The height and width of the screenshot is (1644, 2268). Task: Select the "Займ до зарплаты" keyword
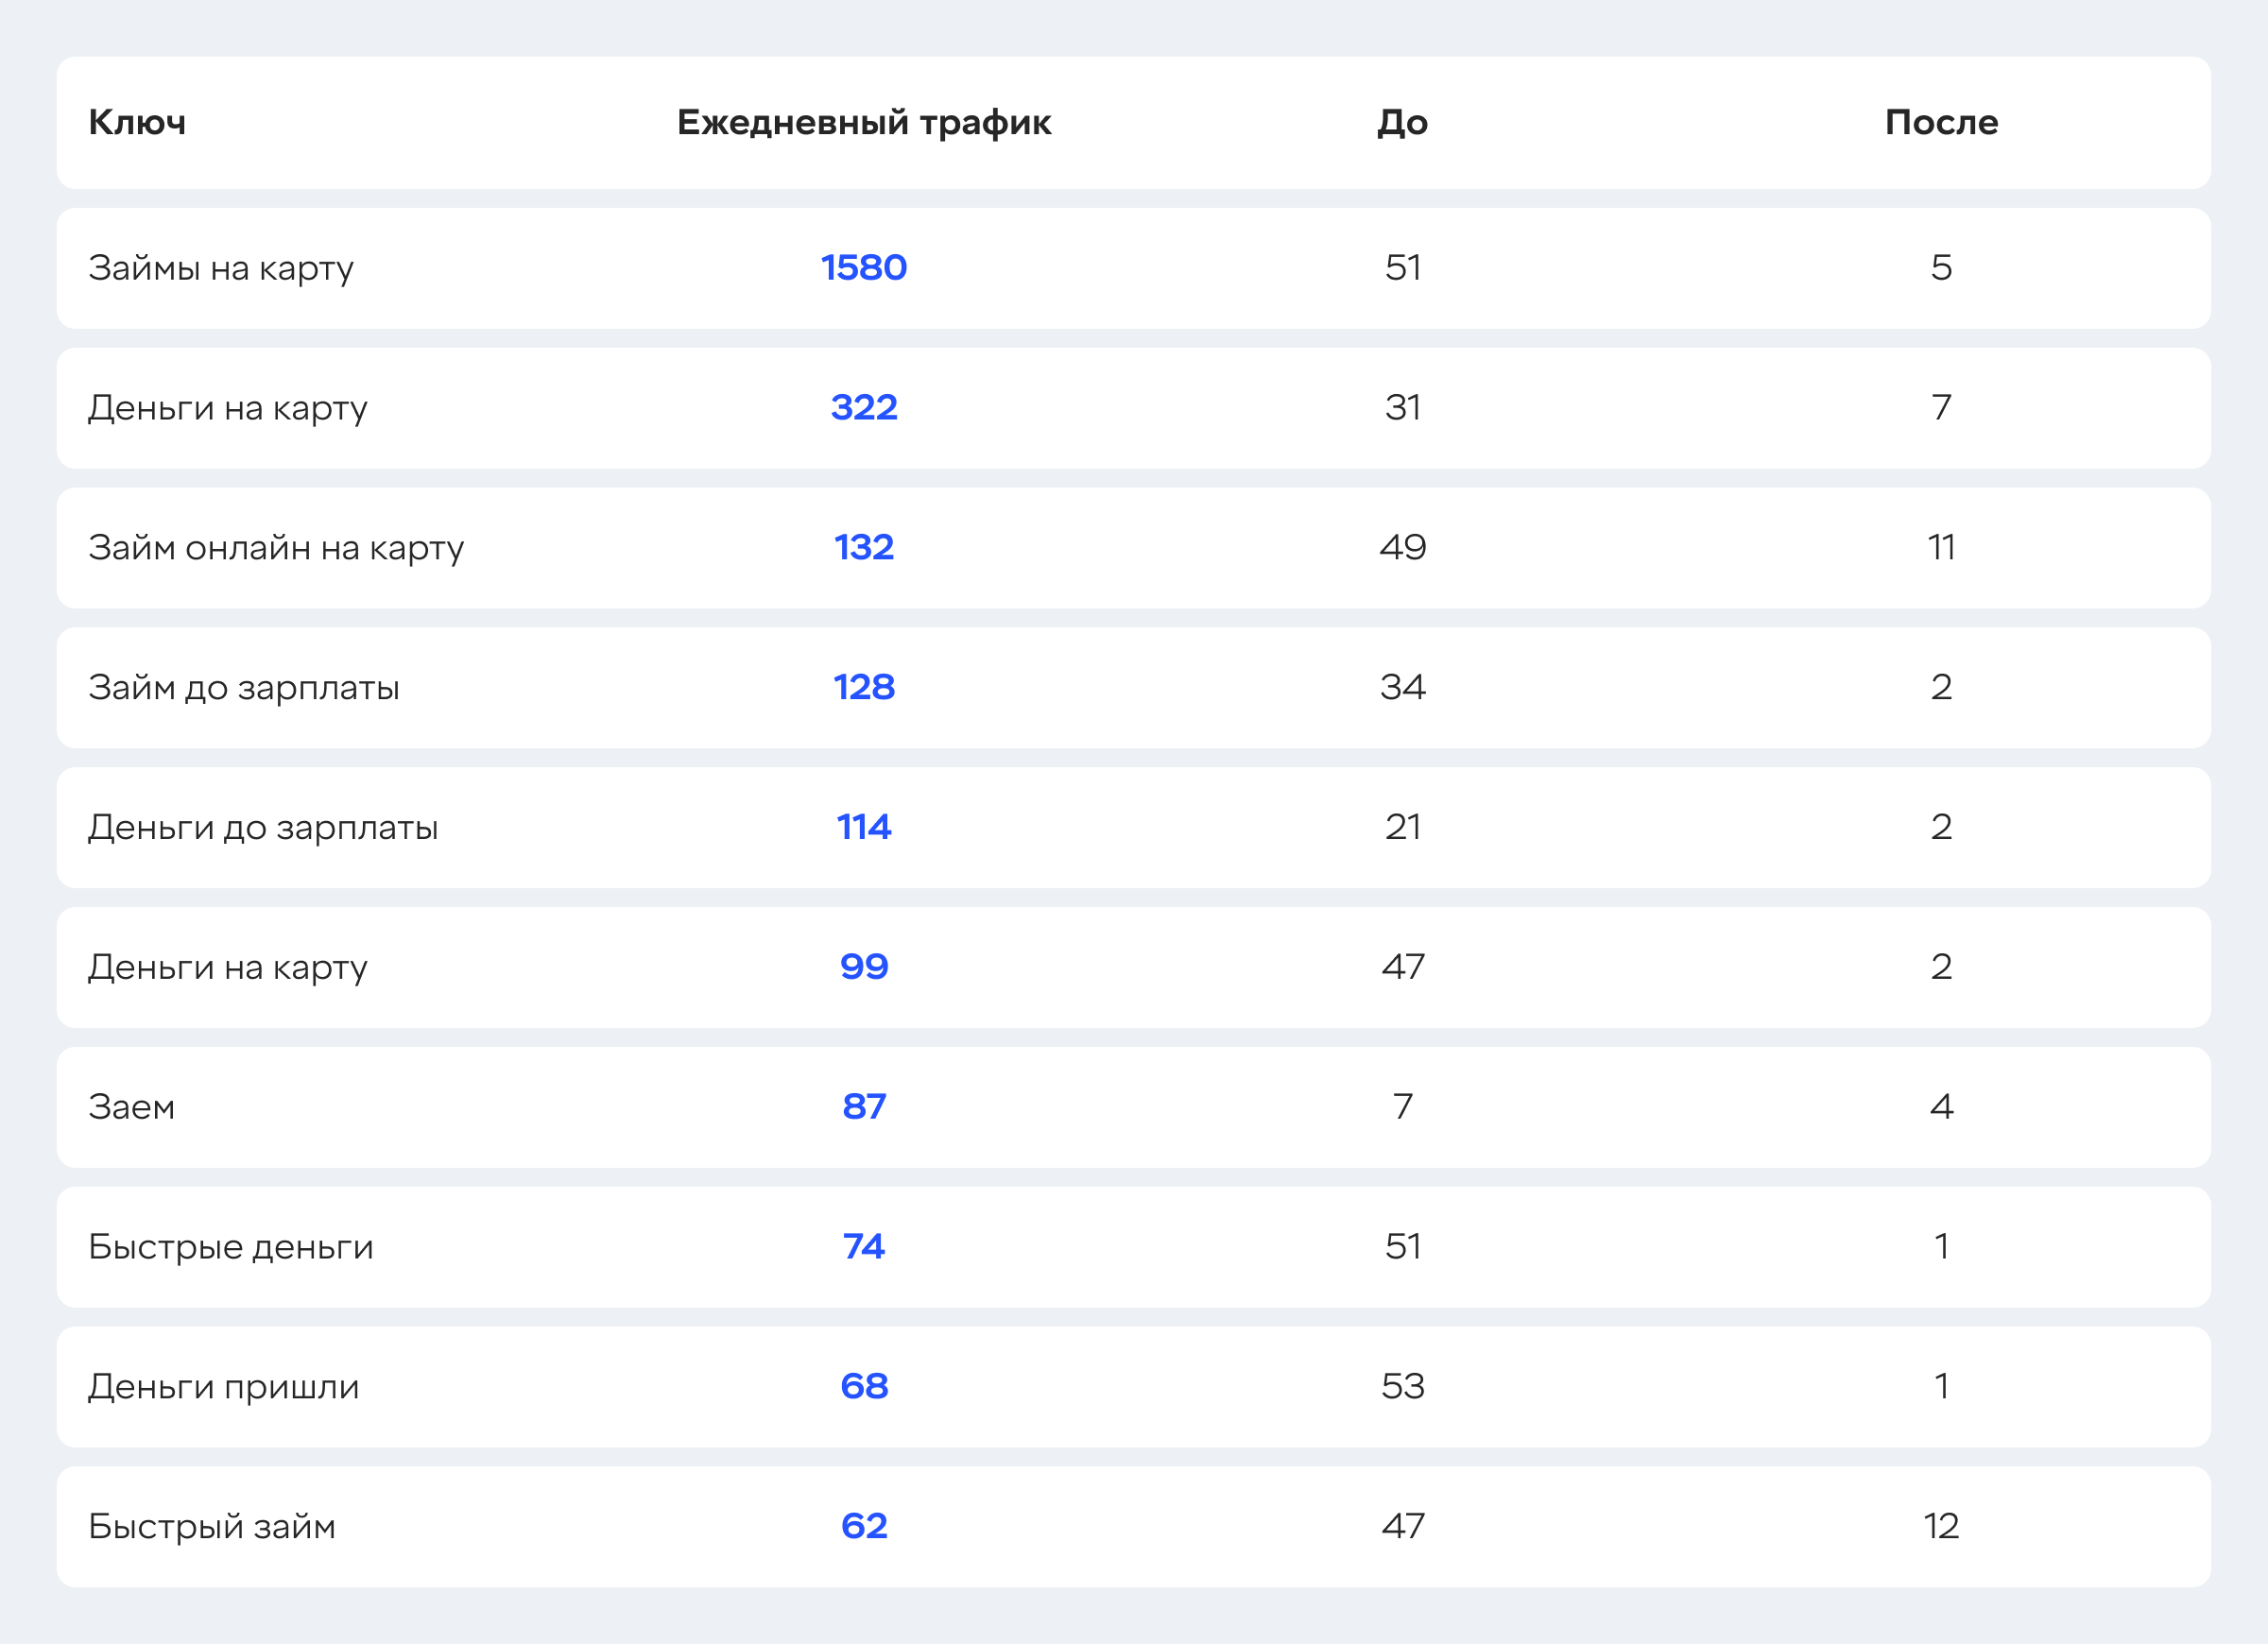[244, 688]
